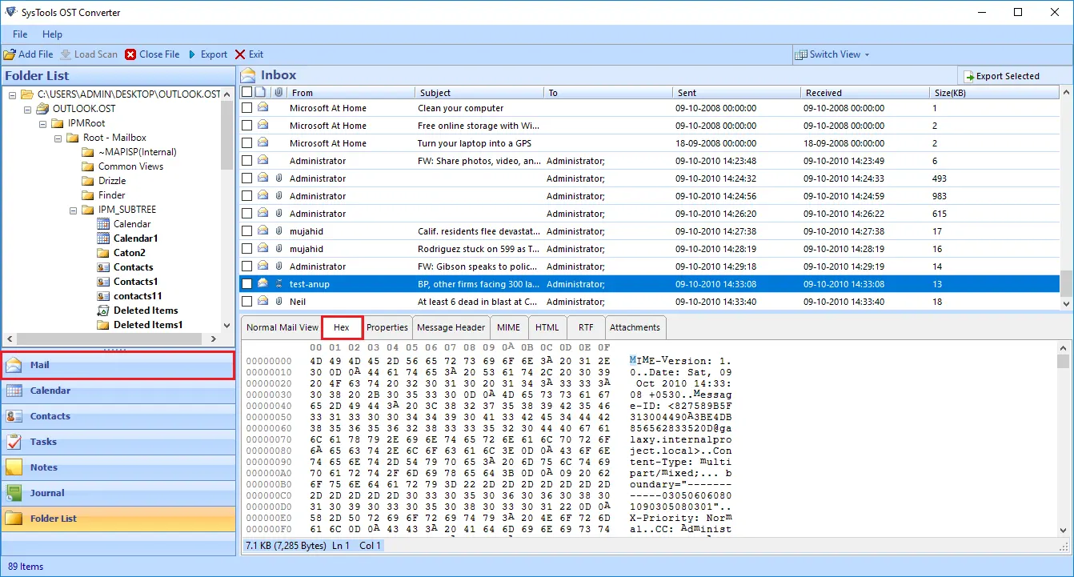This screenshot has height=577, width=1074.
Task: Check the Clean your computer email checkbox
Action: point(247,108)
